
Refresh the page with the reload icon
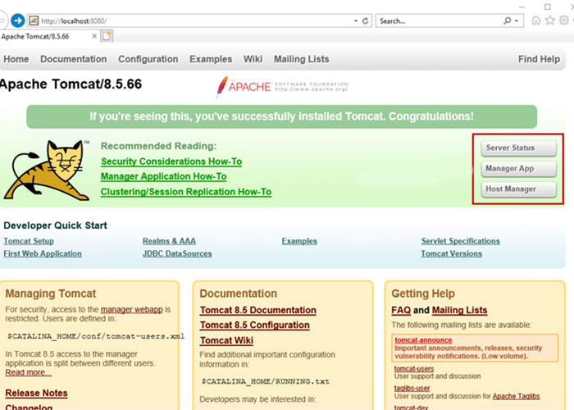(x=365, y=20)
